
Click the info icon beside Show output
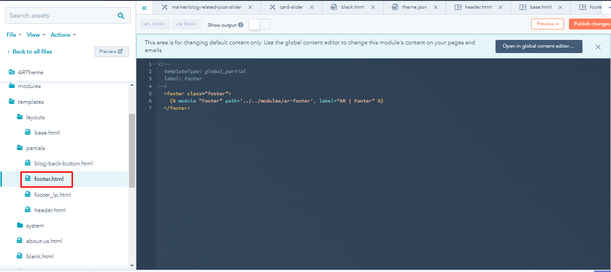click(x=241, y=25)
